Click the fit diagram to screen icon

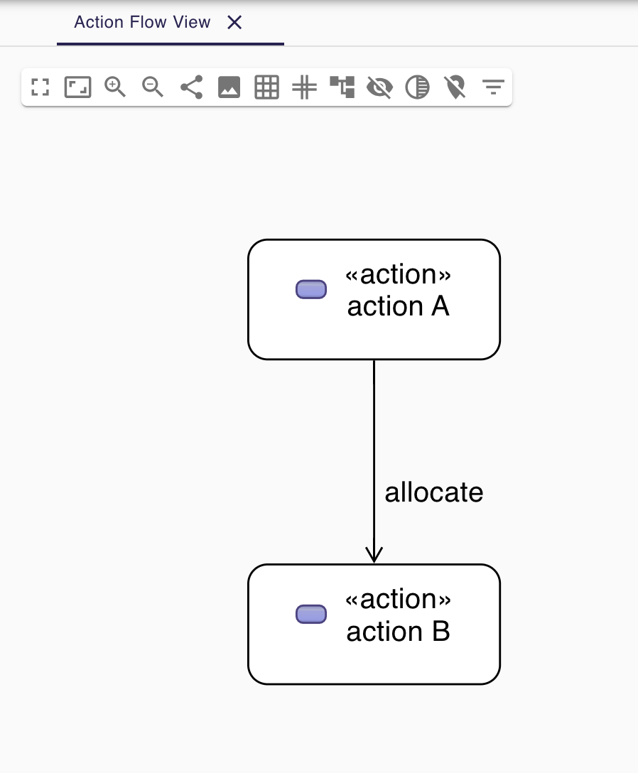[x=40, y=87]
